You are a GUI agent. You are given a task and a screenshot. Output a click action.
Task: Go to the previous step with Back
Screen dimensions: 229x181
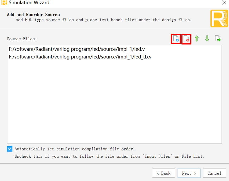[x=164, y=173]
